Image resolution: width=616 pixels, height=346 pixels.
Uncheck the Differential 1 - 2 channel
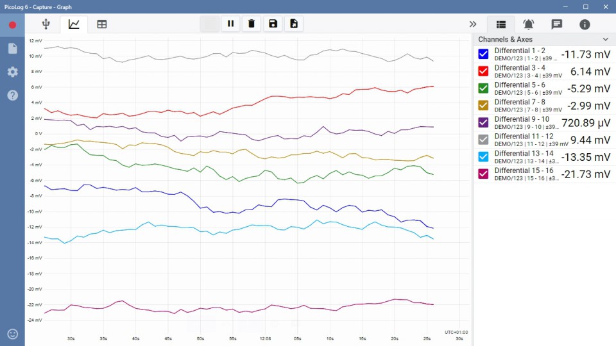tap(484, 54)
